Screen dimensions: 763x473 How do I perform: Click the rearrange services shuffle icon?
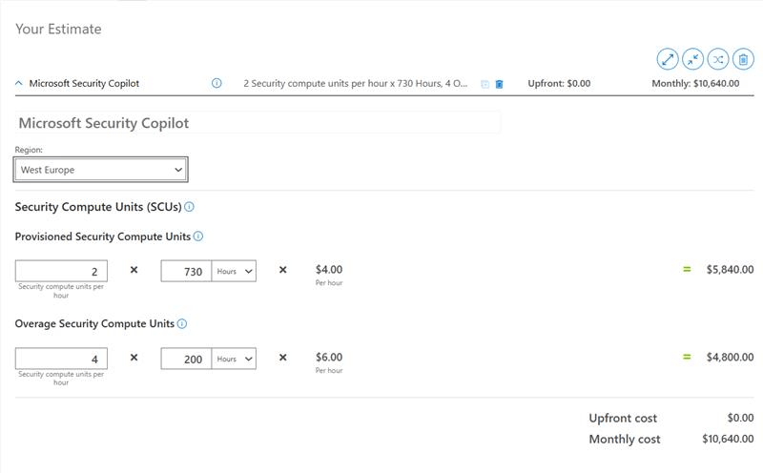[x=717, y=59]
